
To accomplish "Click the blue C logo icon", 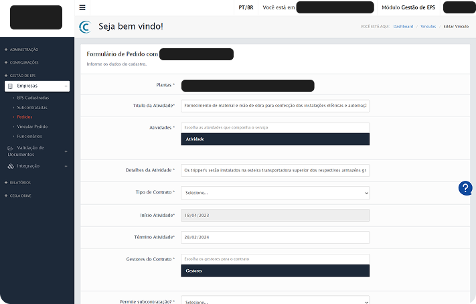I will pos(85,27).
